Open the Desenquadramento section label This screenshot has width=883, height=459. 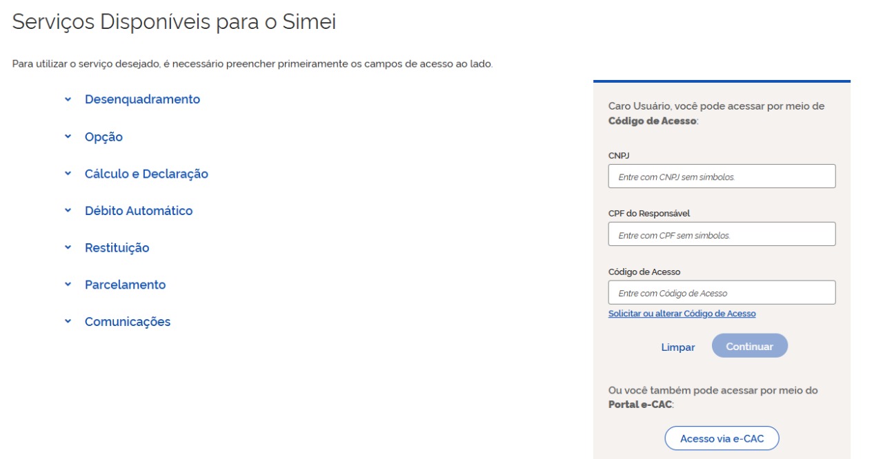point(142,99)
